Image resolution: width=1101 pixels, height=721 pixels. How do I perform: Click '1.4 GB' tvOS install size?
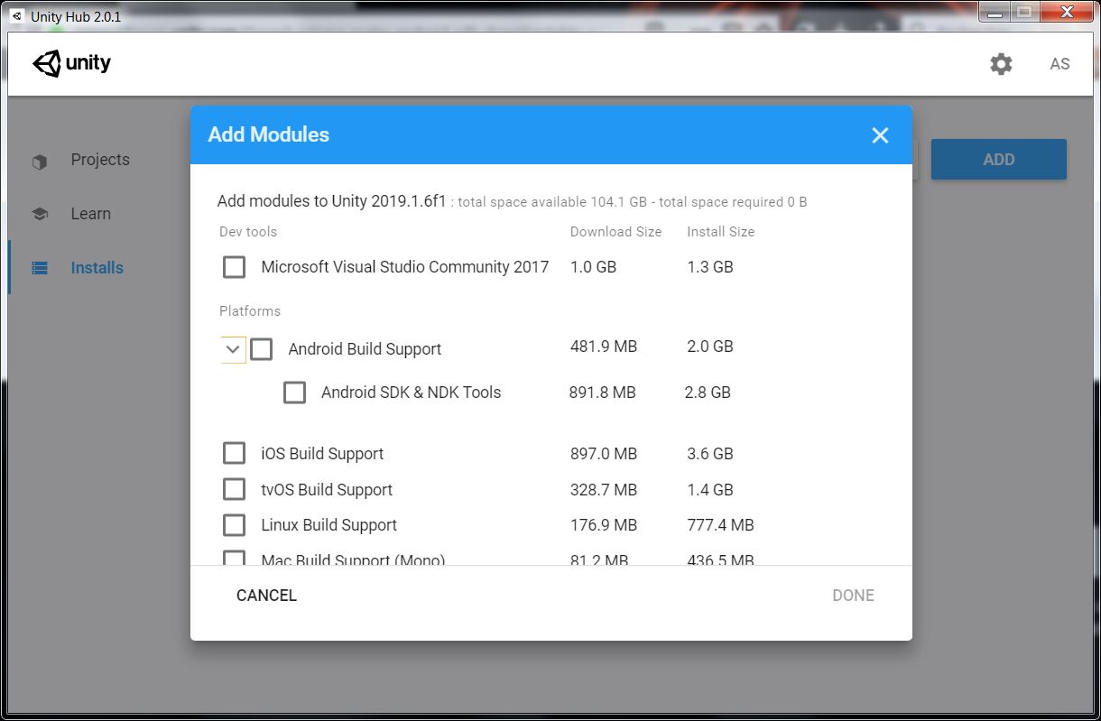tap(710, 490)
